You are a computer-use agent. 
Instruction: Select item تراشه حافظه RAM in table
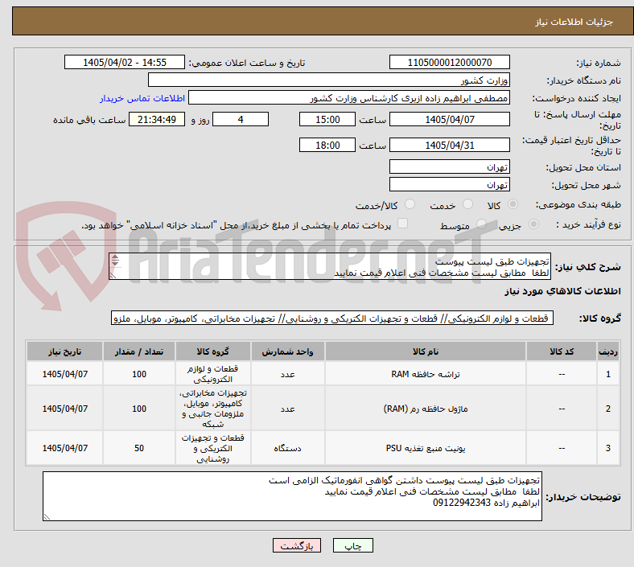pos(426,374)
